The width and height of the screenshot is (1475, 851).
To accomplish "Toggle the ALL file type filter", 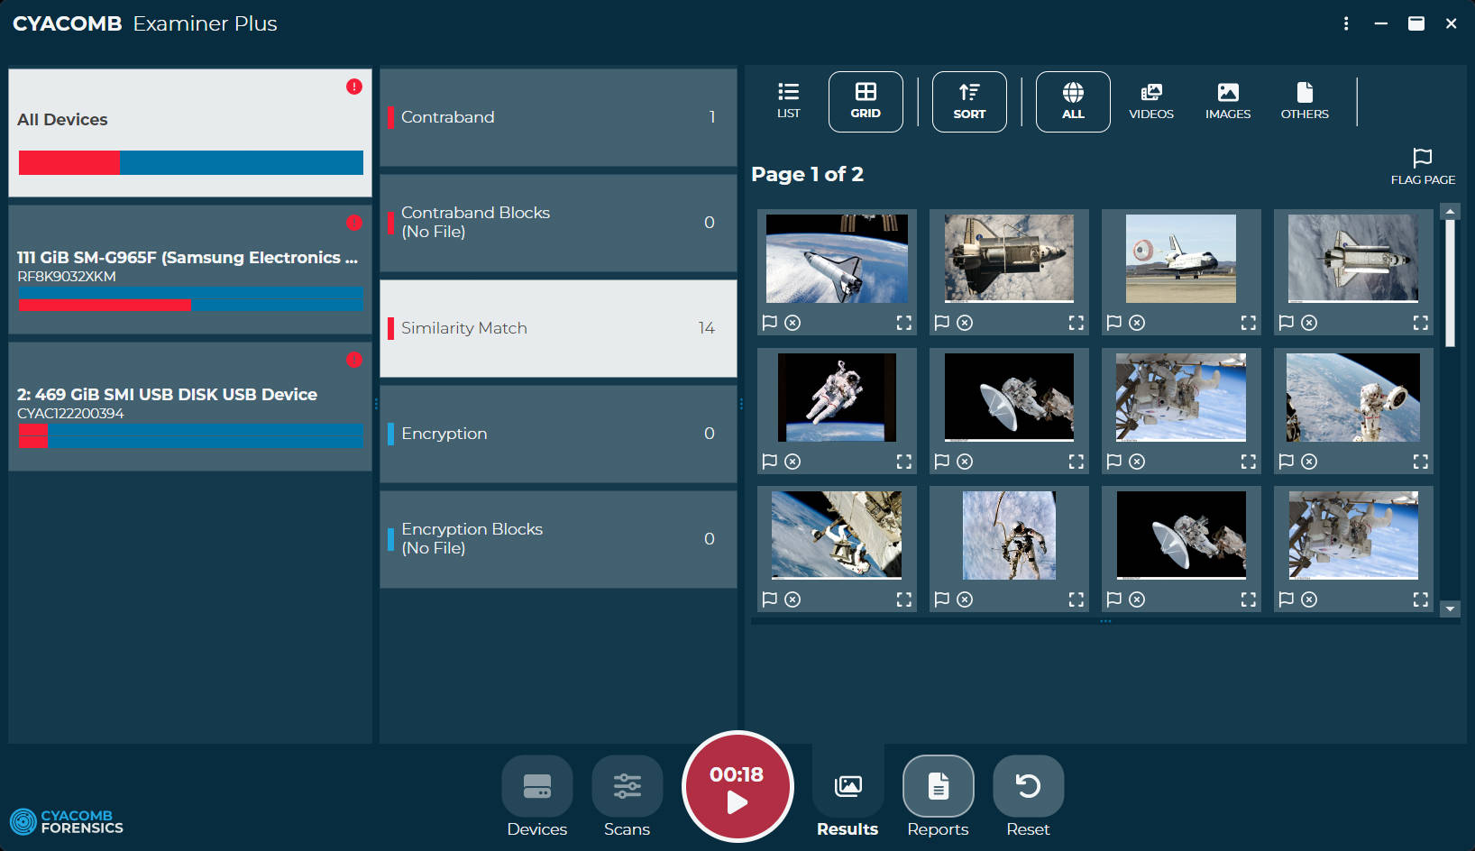I will pos(1072,101).
